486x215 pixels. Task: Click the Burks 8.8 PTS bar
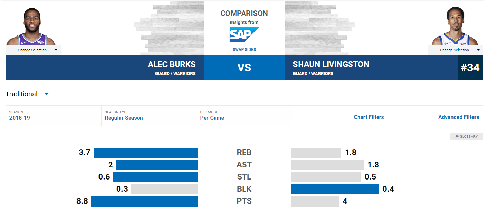coord(145,201)
